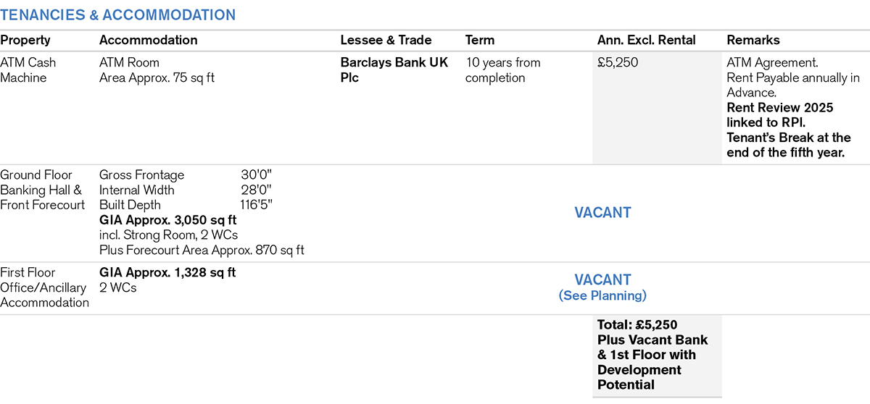Screen dimensions: 870x404
Task: Open the See Planning link
Action: [x=602, y=295]
